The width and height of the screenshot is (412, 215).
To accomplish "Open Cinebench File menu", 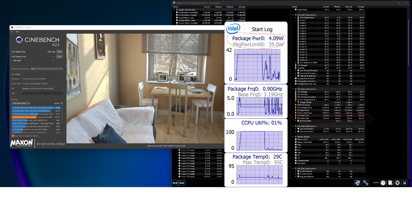I will (x=12, y=32).
